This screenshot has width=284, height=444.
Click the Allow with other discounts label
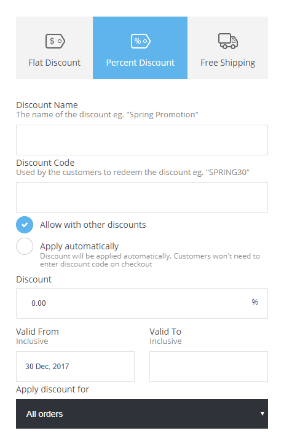coord(93,225)
